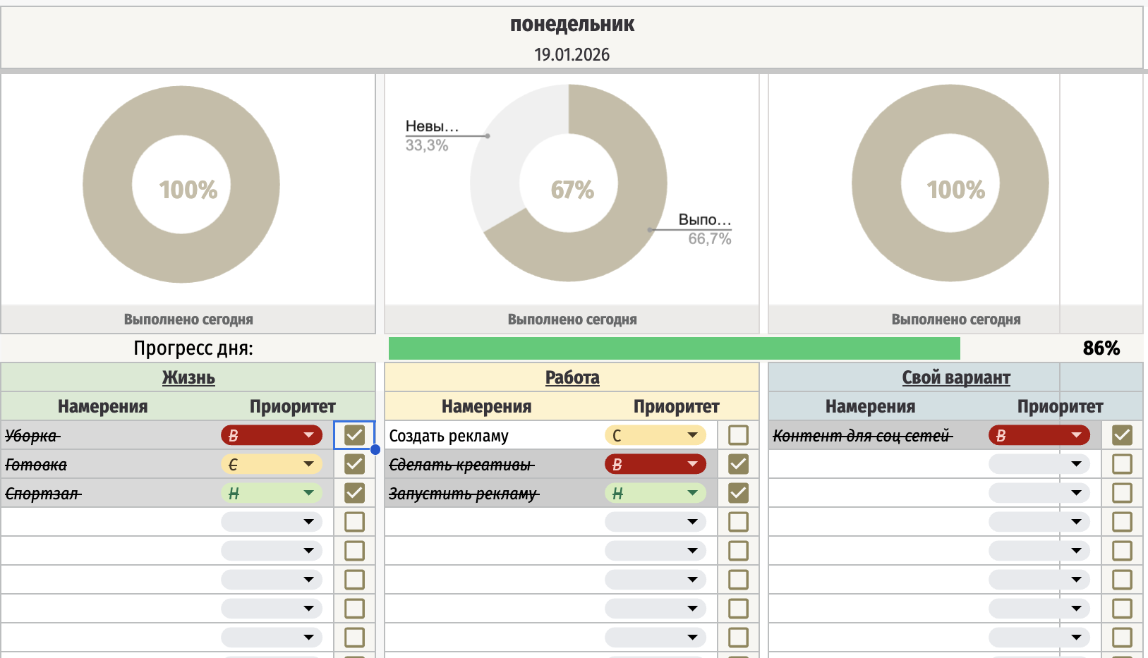Select the 19.01.2026 date cell
The height and width of the screenshot is (658, 1148).
(572, 55)
